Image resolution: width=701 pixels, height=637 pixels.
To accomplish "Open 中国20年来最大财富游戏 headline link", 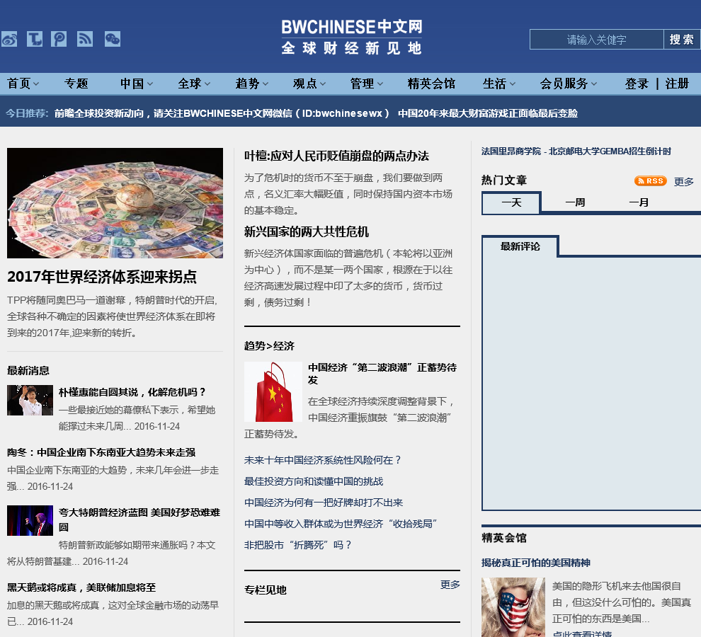I will (x=488, y=113).
